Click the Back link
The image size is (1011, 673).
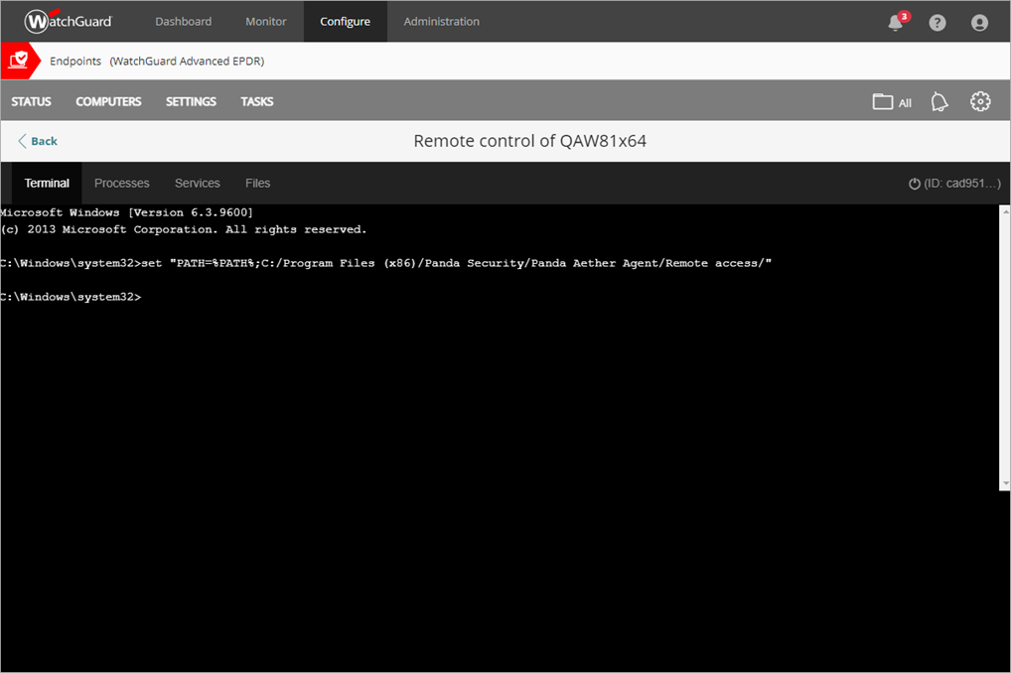pos(37,141)
